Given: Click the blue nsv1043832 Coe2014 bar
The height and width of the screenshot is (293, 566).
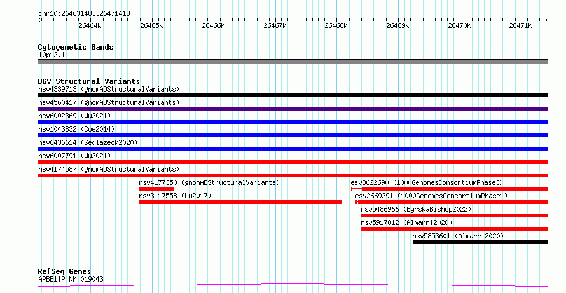Looking at the screenshot, I should (x=293, y=135).
